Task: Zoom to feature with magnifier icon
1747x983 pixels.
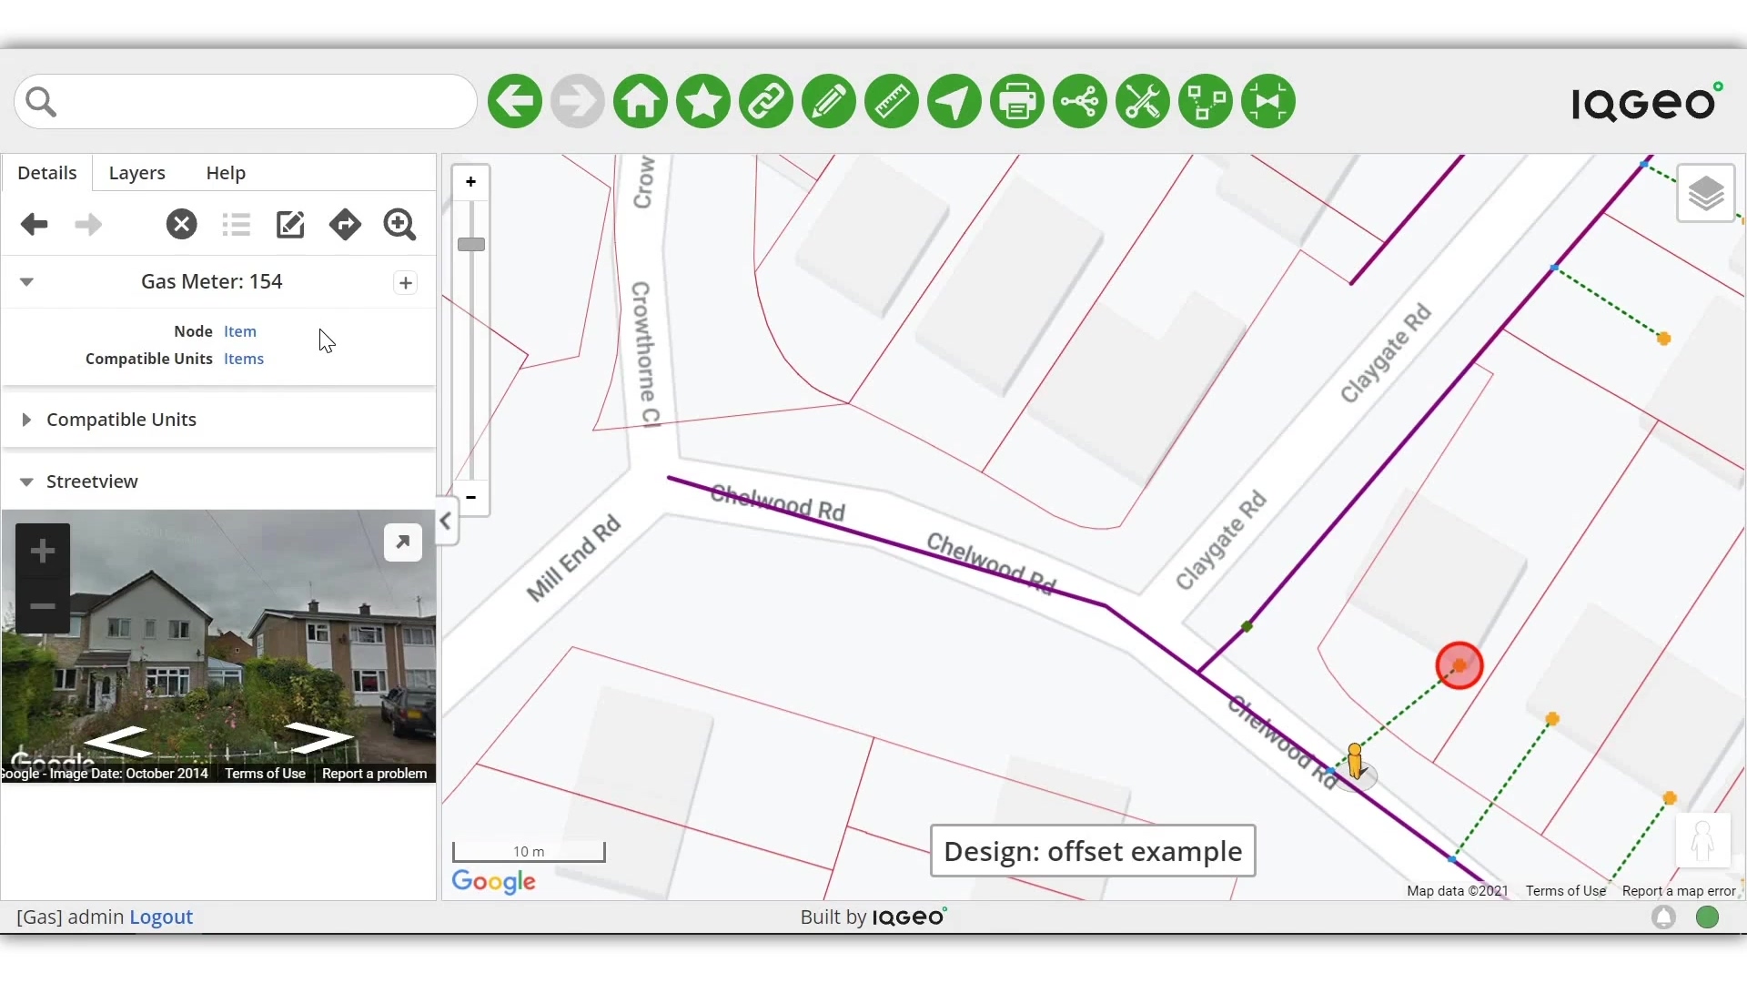Action: [399, 224]
